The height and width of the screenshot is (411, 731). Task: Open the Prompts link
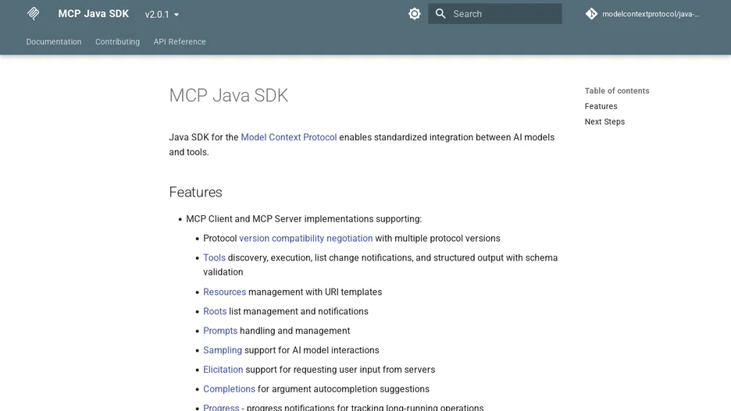tap(220, 331)
